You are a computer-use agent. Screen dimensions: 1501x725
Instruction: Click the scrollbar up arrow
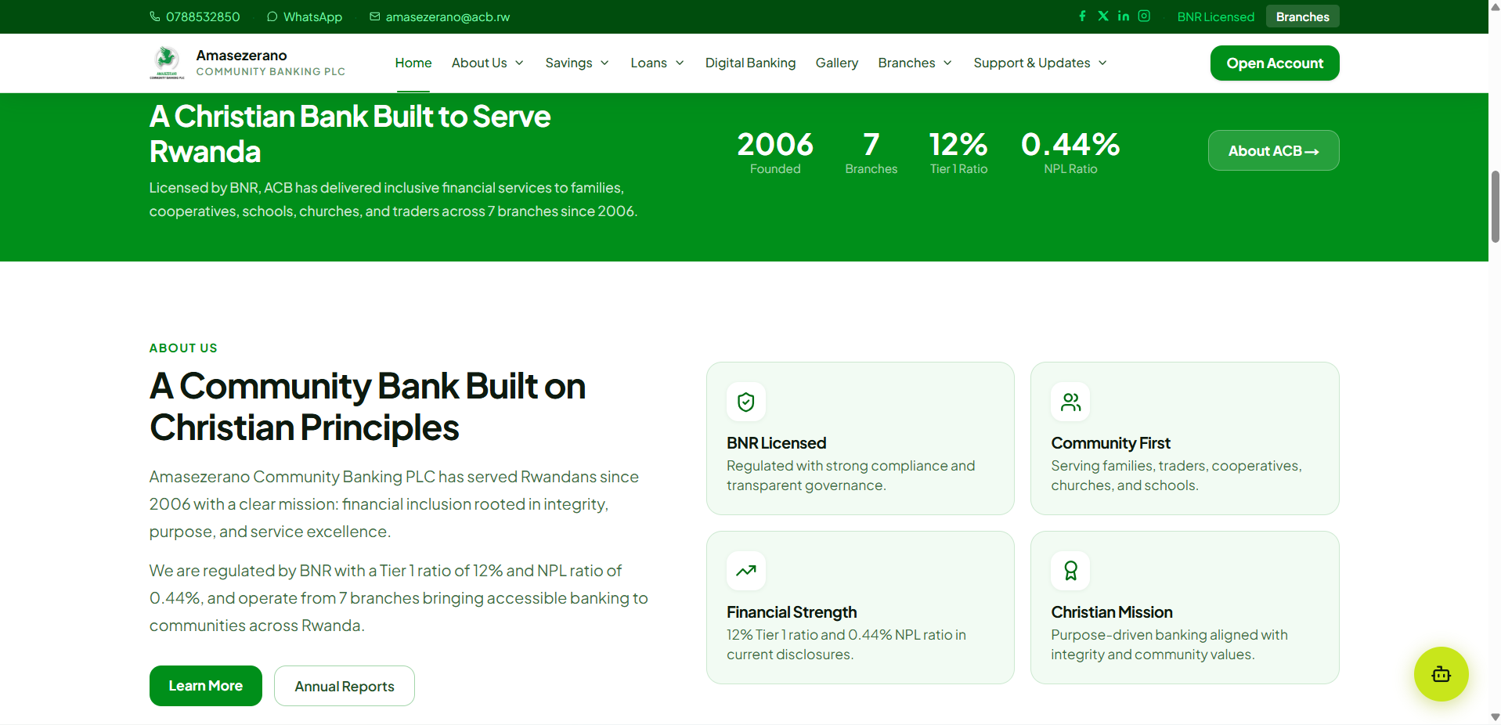point(1495,6)
